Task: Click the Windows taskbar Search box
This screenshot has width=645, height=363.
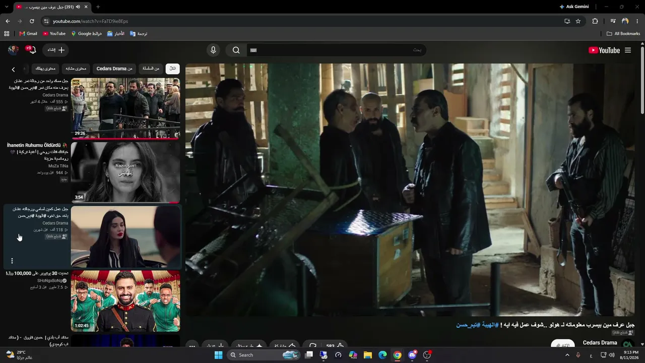Action: pyautogui.click(x=264, y=355)
